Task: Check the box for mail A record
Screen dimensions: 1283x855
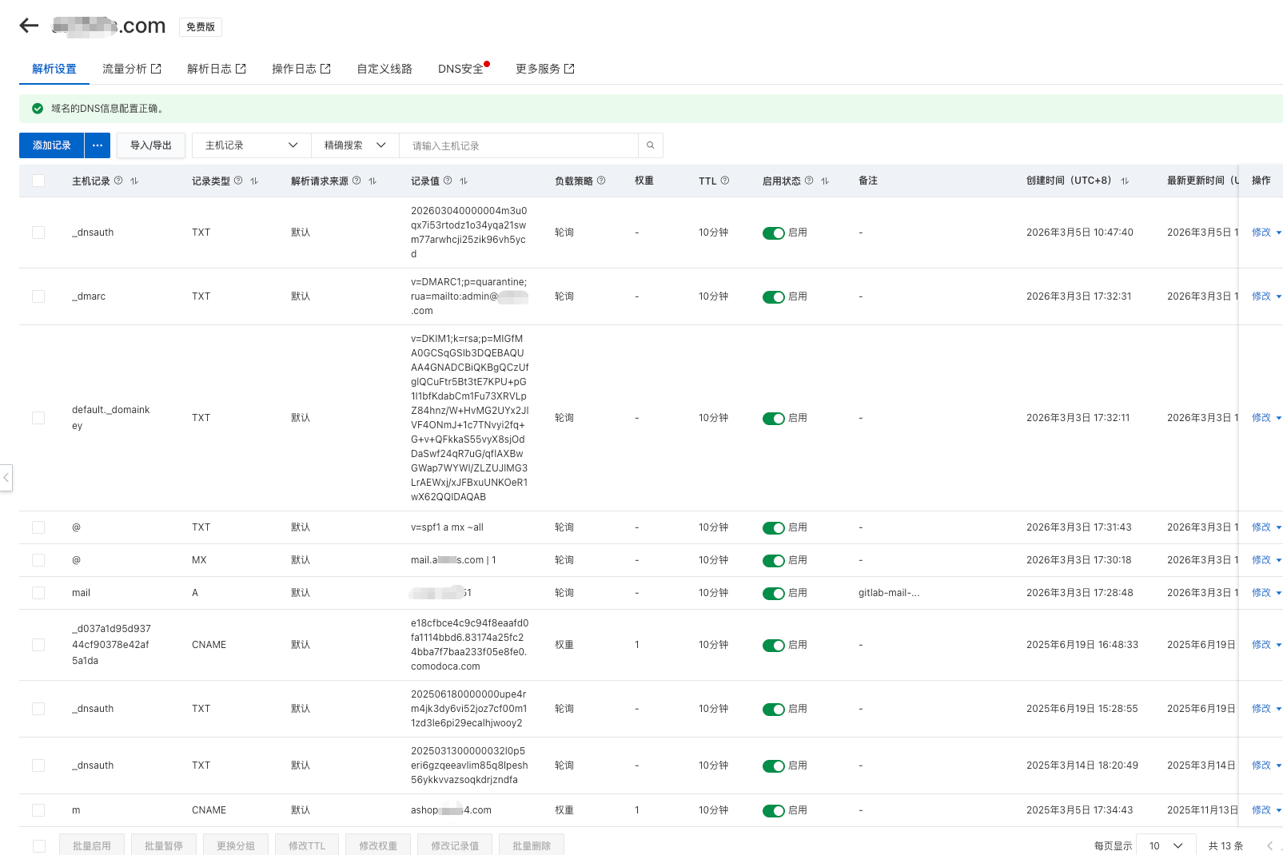Action: 38,593
